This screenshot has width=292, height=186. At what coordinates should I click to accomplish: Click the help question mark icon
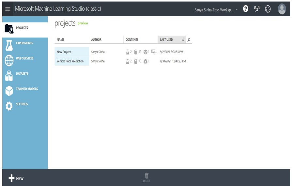tap(246, 9)
